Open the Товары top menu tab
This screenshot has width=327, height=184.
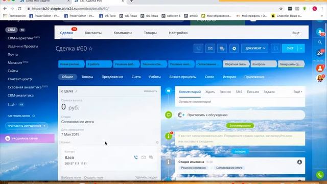[150, 33]
